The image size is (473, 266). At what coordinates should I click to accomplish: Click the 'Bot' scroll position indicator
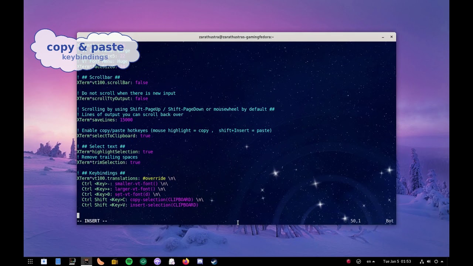tap(389, 221)
